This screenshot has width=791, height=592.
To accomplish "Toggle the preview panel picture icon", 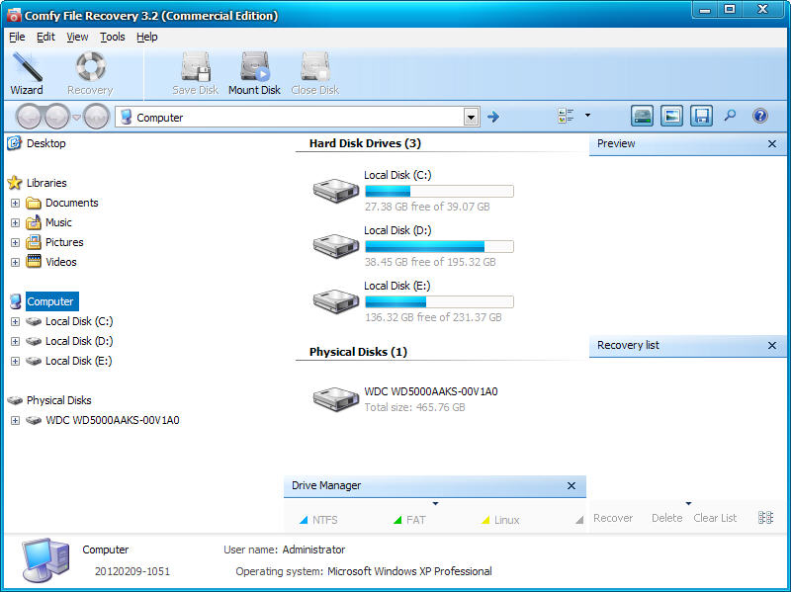I will [x=672, y=116].
